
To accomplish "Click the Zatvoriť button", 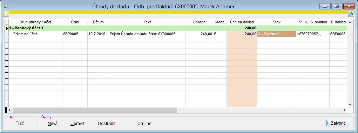I will click(338, 123).
